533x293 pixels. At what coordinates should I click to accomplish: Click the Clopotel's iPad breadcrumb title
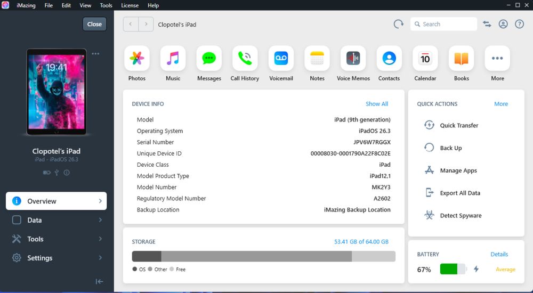pos(177,25)
